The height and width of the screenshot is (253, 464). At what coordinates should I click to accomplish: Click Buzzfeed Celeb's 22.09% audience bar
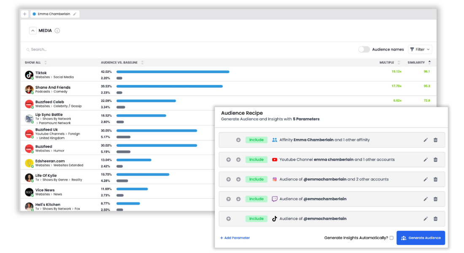coord(146,101)
